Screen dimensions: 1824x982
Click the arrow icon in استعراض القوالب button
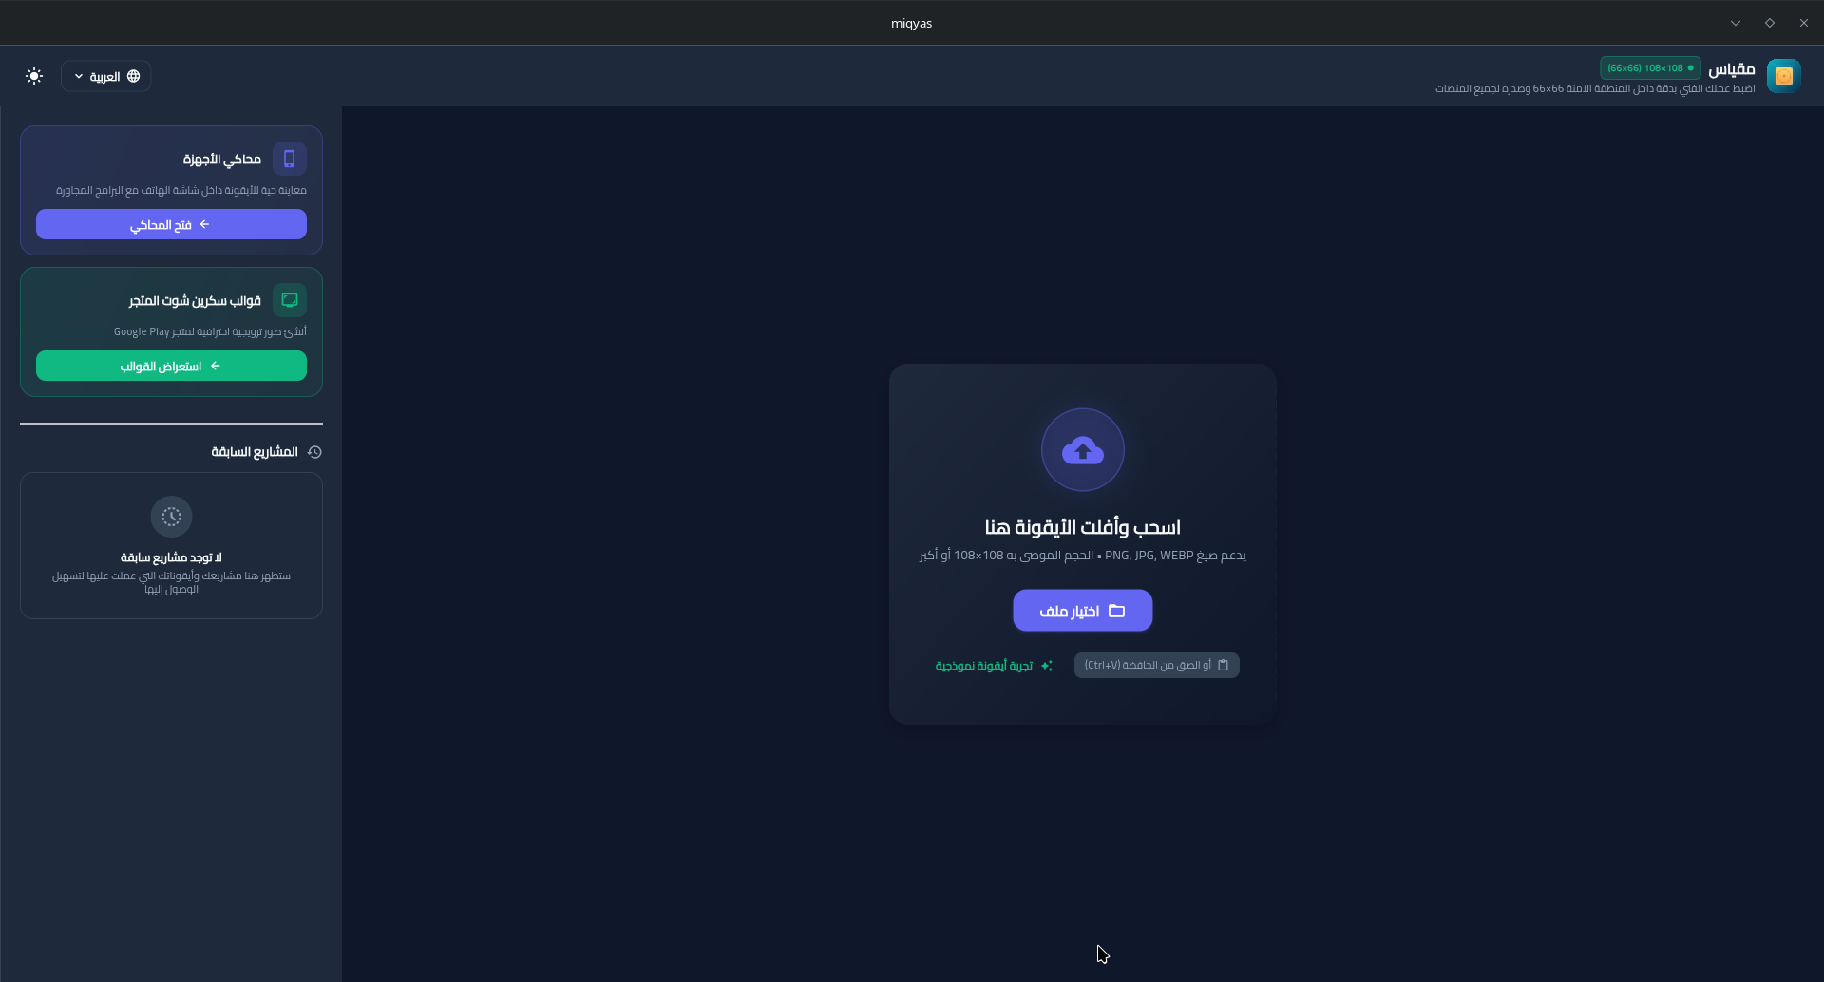[x=216, y=366]
